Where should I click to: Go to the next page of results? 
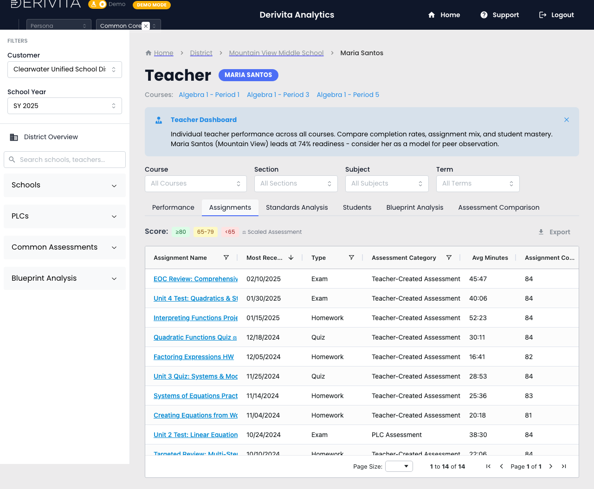[x=551, y=466]
